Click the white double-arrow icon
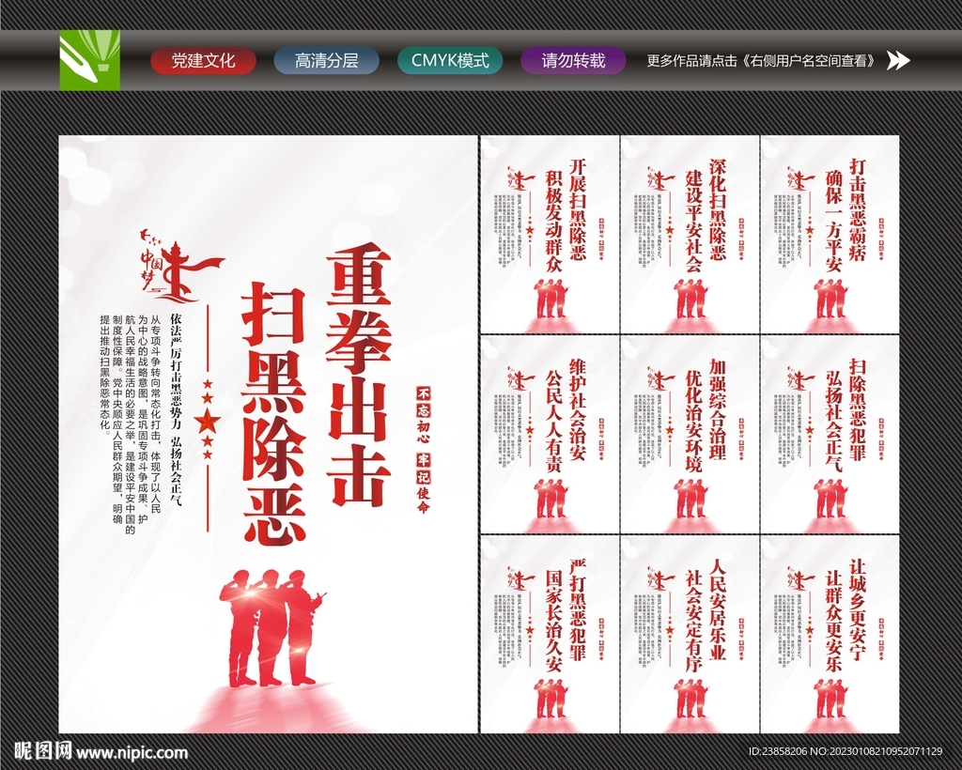This screenshot has width=962, height=770. coord(899,60)
